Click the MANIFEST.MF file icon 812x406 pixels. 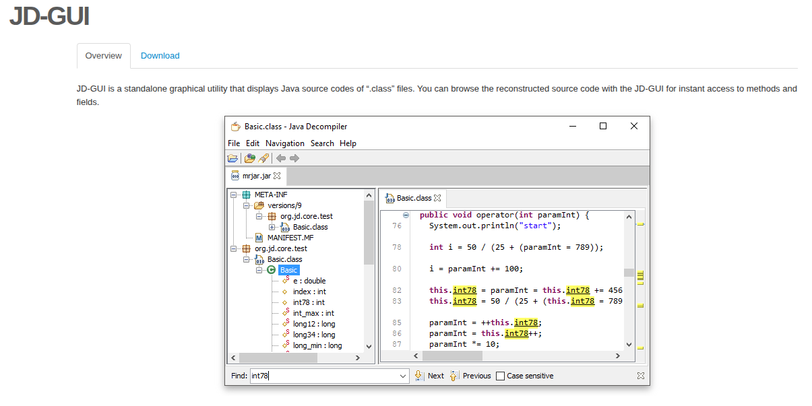pyautogui.click(x=259, y=238)
